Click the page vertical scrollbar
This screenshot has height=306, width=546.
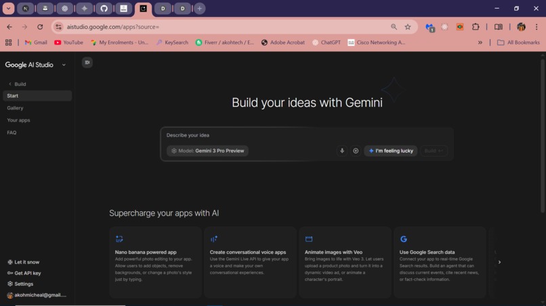click(x=543, y=136)
